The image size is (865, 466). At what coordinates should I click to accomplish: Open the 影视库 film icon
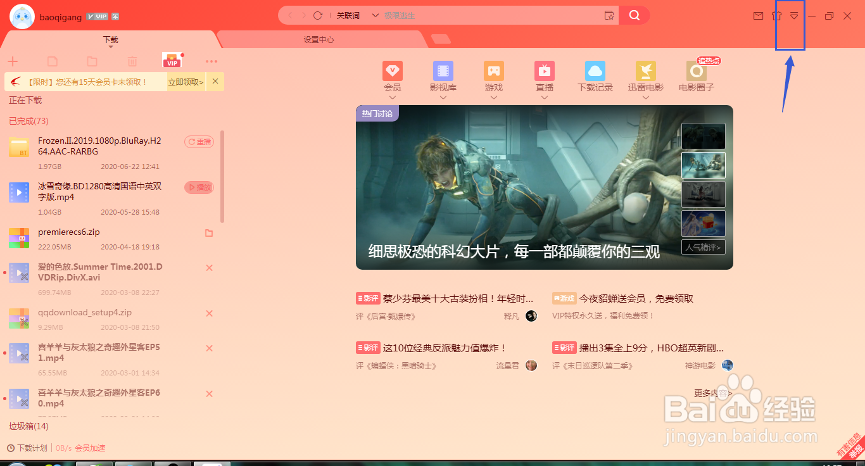tap(443, 70)
